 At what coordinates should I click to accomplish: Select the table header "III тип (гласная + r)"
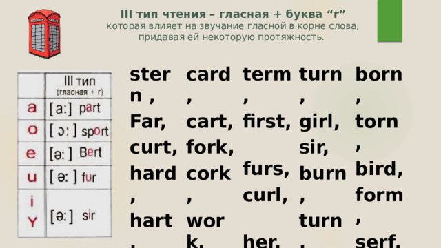coord(80,85)
